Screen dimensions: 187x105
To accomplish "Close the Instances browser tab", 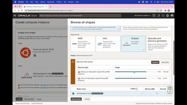I will (x=46, y=7).
